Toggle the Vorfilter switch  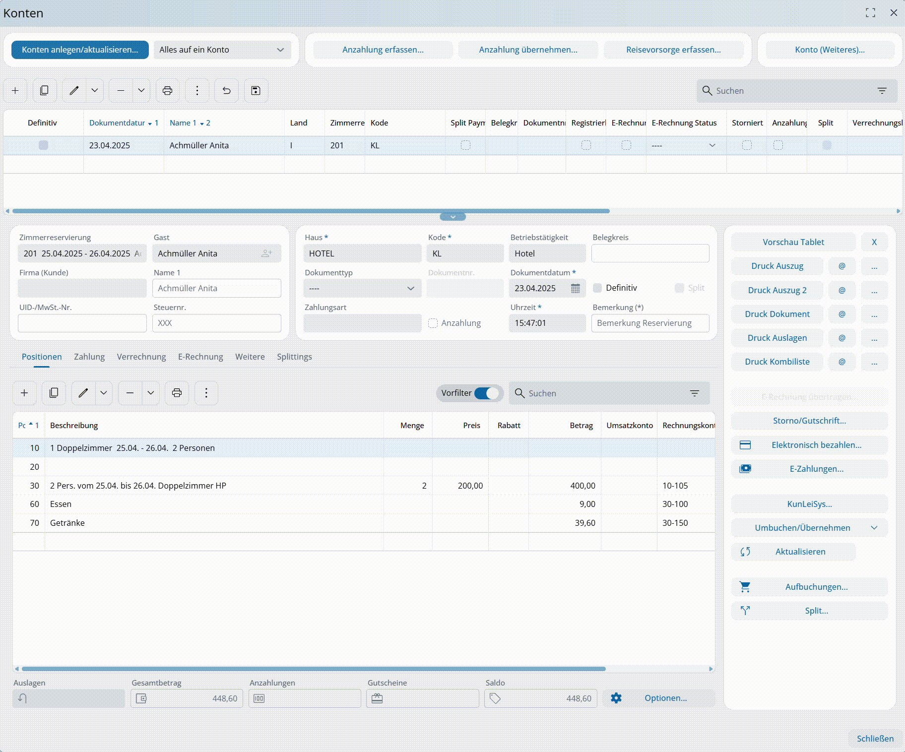pos(486,393)
